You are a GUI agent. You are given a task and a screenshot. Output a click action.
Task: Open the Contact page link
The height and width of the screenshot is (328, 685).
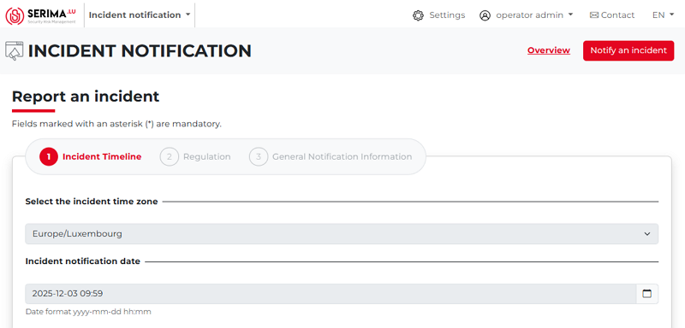[612, 15]
